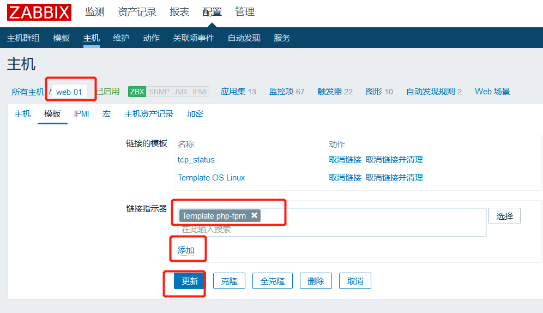This screenshot has height=313, width=543.
Task: Click the 克隆 button
Action: coord(230,281)
